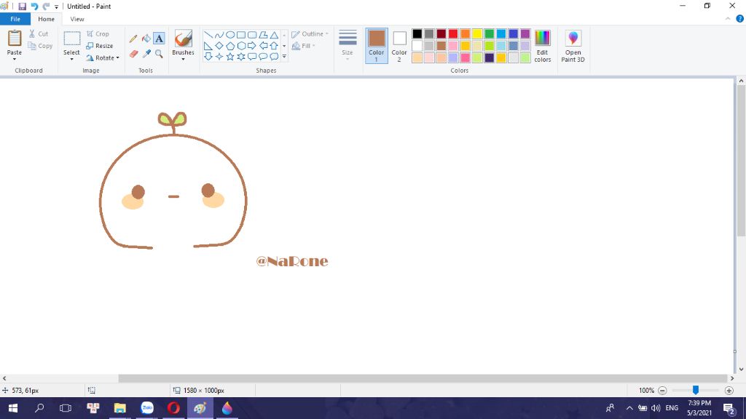This screenshot has width=746, height=419.
Task: Choose the Diamond shape
Action: pos(219,46)
